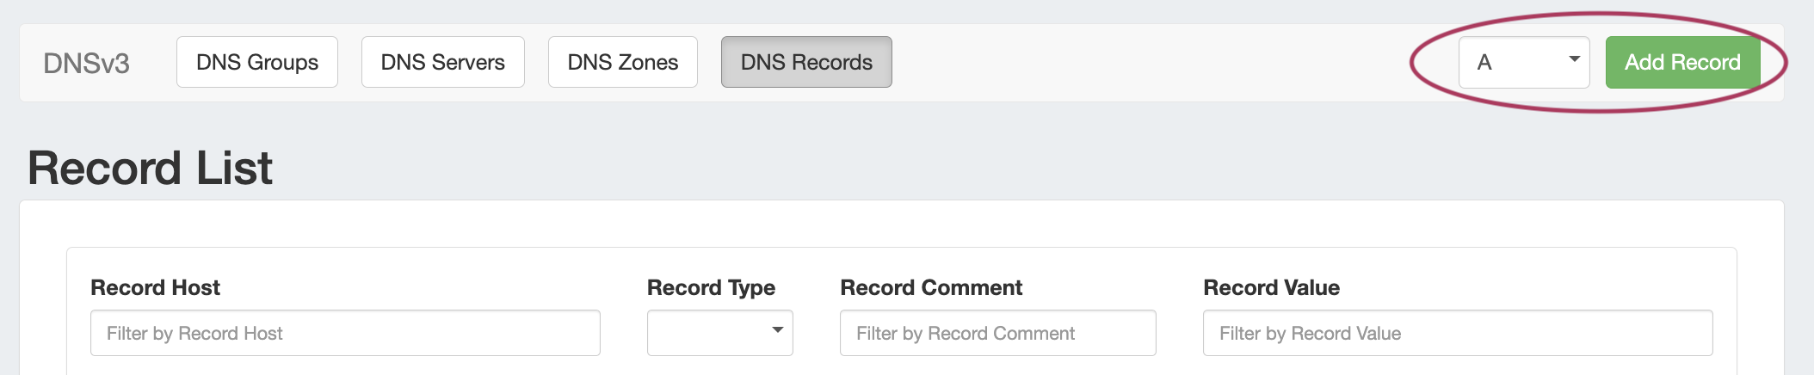Click the Record Comment filter label

point(931,287)
